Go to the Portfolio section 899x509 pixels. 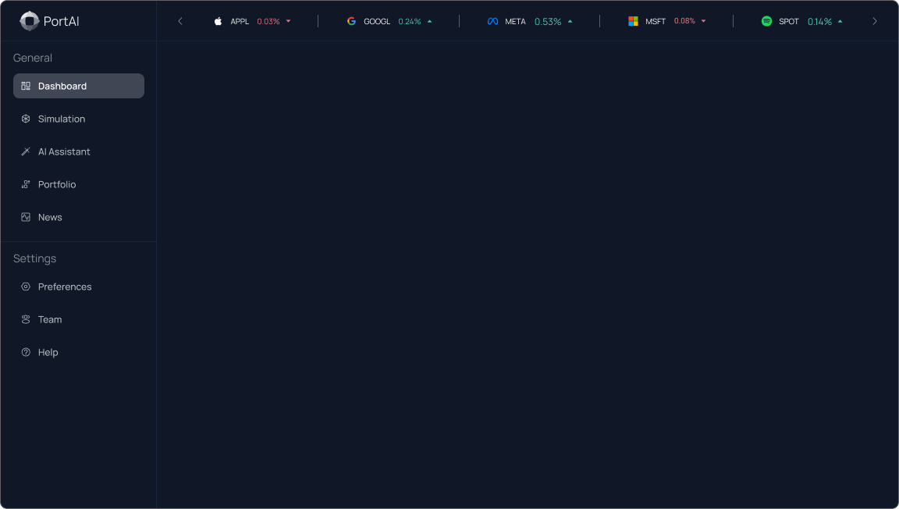(57, 184)
